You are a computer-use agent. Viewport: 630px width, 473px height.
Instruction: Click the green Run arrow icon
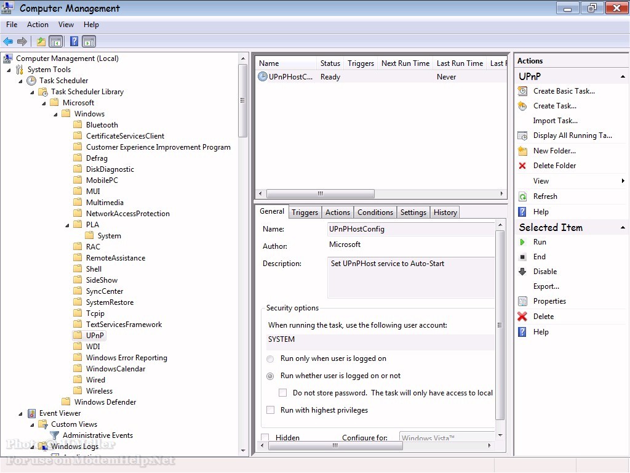(522, 242)
